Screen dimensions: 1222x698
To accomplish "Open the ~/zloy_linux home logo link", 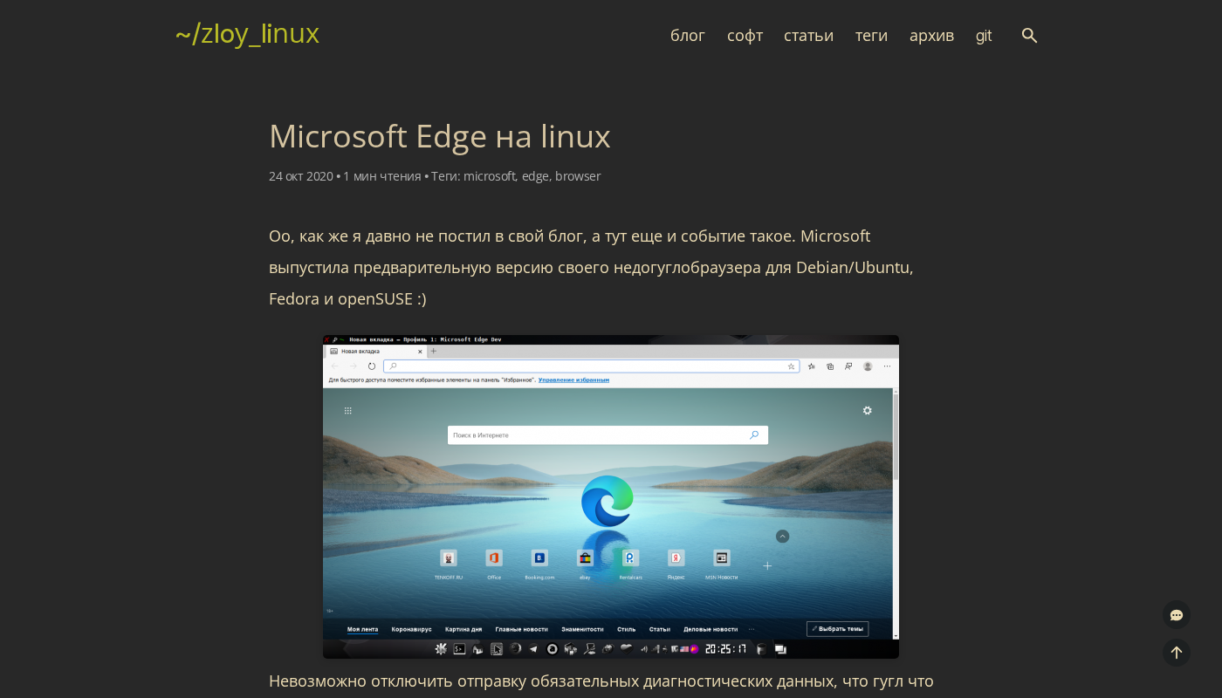I will (x=247, y=33).
